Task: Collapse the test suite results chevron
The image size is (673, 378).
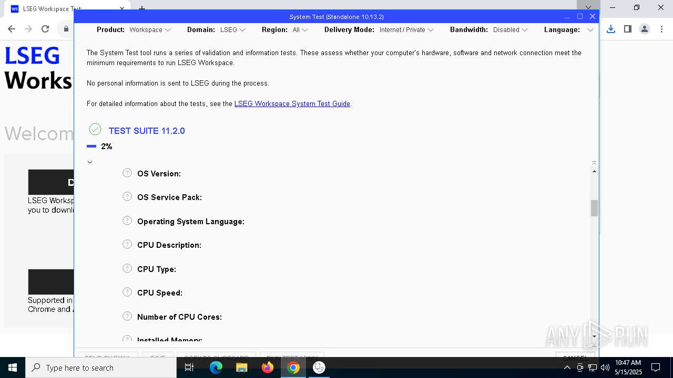Action: pos(90,162)
